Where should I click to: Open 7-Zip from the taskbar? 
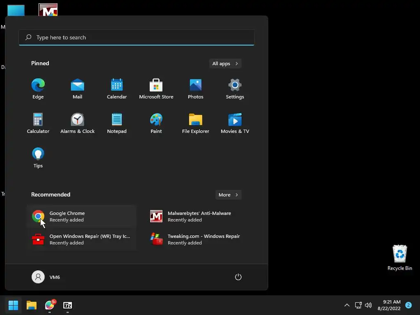pyautogui.click(x=68, y=305)
